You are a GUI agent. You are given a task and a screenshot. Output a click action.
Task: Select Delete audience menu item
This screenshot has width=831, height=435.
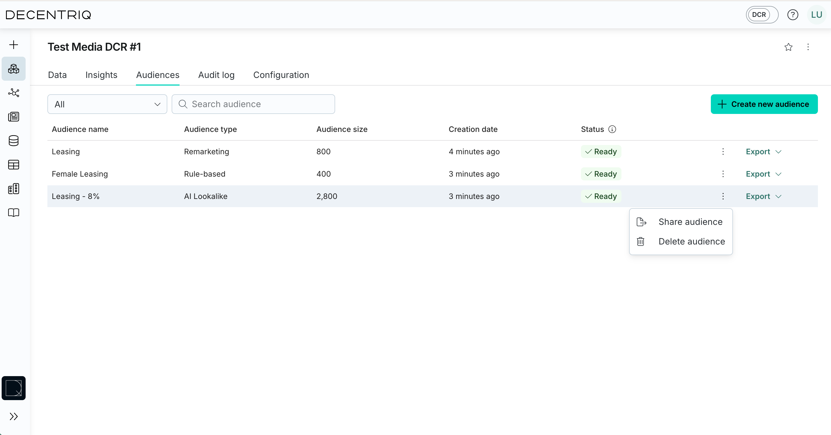[x=691, y=241]
